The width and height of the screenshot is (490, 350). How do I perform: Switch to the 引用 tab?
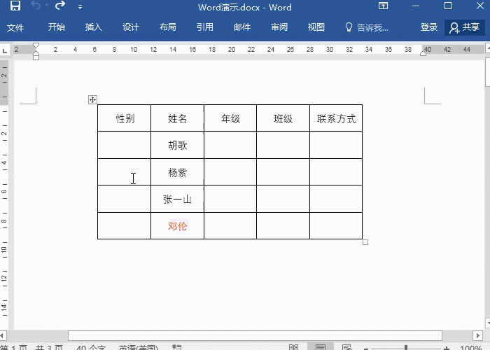click(x=205, y=27)
